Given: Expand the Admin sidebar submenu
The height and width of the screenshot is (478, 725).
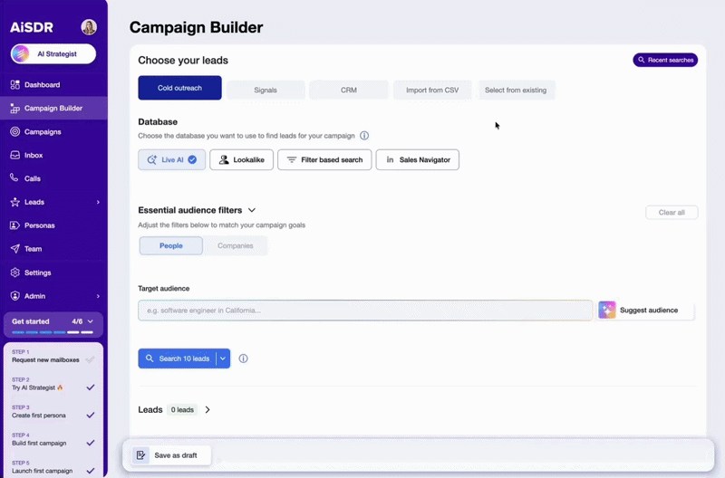Looking at the screenshot, I should (x=98, y=296).
